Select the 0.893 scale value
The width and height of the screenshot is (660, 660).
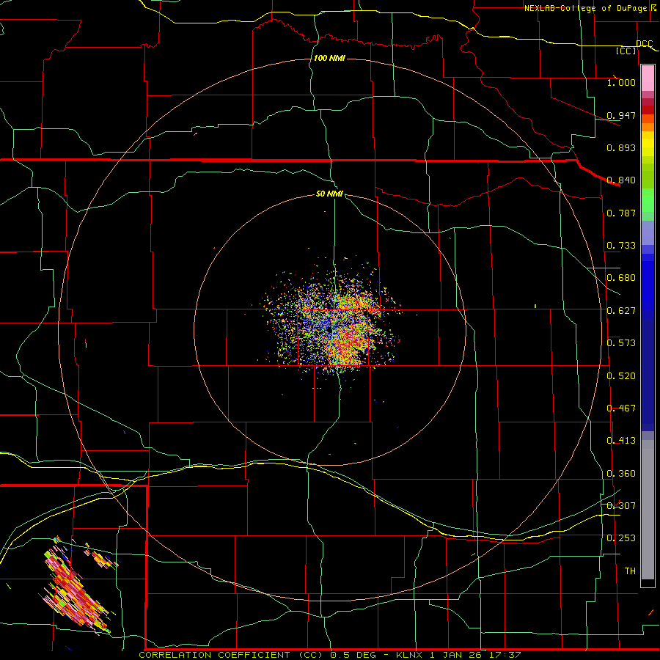pyautogui.click(x=621, y=147)
